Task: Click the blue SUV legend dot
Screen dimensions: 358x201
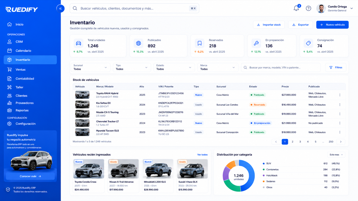Action: pyautogui.click(x=264, y=164)
